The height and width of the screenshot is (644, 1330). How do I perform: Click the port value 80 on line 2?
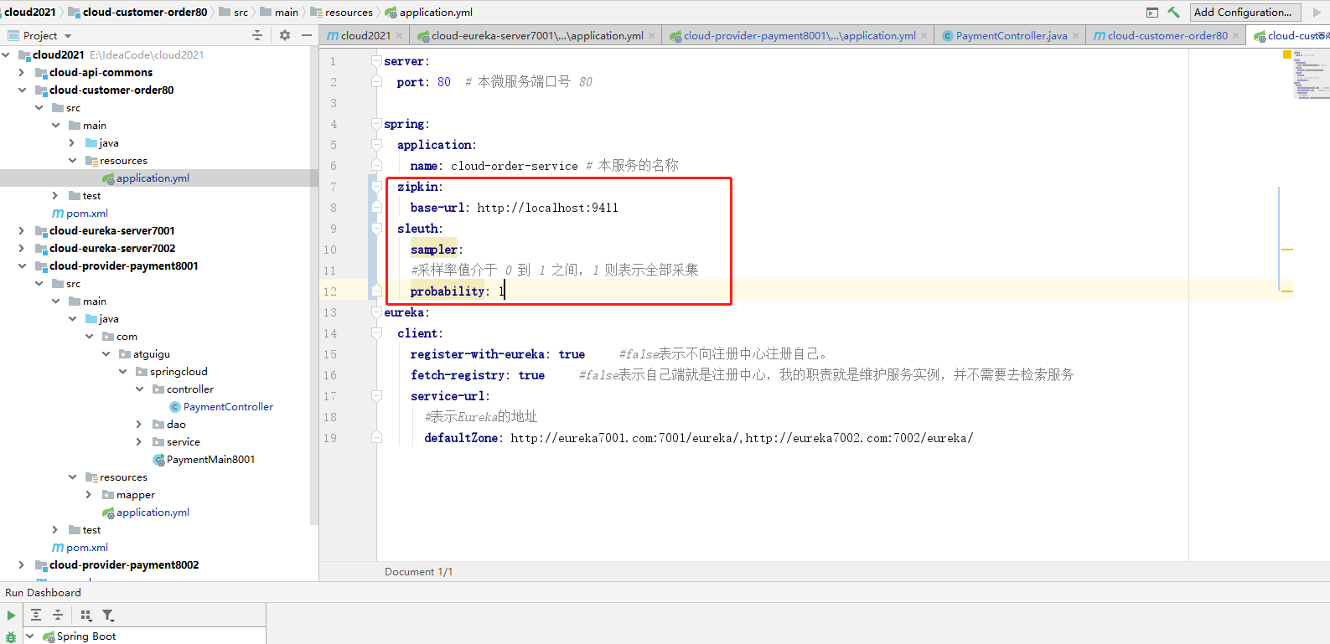point(444,82)
